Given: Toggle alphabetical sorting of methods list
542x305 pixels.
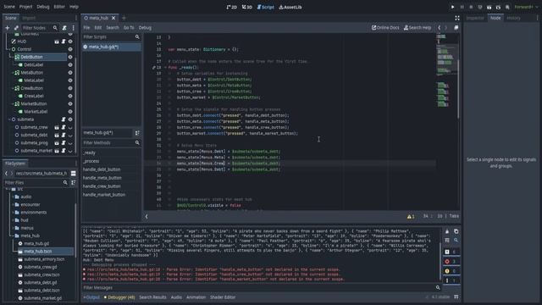Looking at the screenshot, I should click(137, 133).
